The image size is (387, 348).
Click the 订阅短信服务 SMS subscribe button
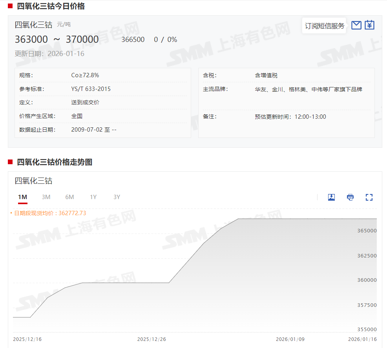pyautogui.click(x=324, y=26)
